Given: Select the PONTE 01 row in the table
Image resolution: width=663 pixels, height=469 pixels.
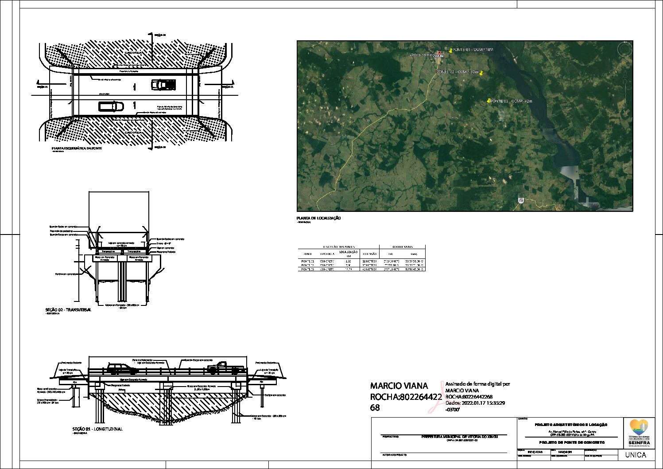Looking at the screenshot, I should click(361, 262).
